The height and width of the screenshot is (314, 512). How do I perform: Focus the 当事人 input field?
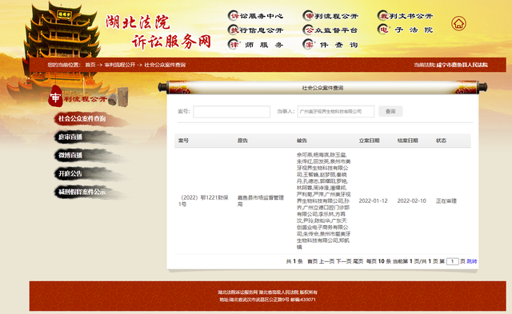coord(336,112)
